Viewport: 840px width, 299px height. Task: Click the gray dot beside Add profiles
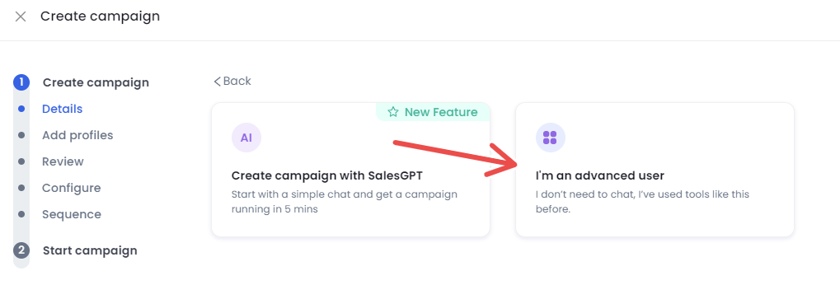click(x=21, y=135)
